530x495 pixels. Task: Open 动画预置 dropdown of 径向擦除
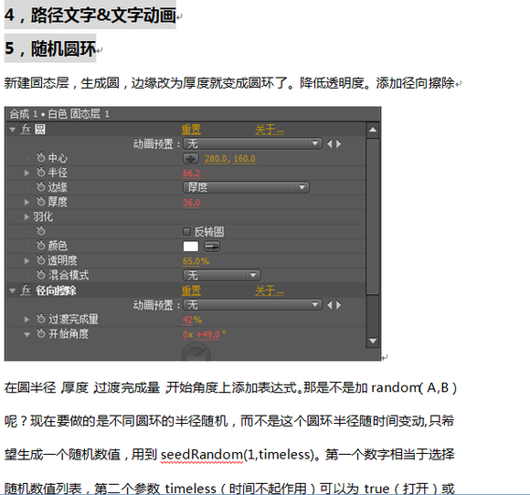pyautogui.click(x=252, y=305)
